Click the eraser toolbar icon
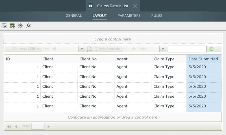This screenshot has width=226, height=135. click(x=12, y=26)
